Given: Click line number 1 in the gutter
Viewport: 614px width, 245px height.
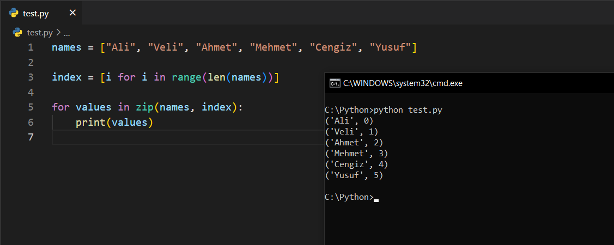Looking at the screenshot, I should coord(31,47).
